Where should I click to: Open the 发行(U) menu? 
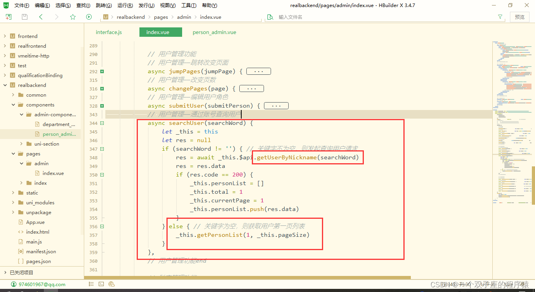(x=146, y=5)
